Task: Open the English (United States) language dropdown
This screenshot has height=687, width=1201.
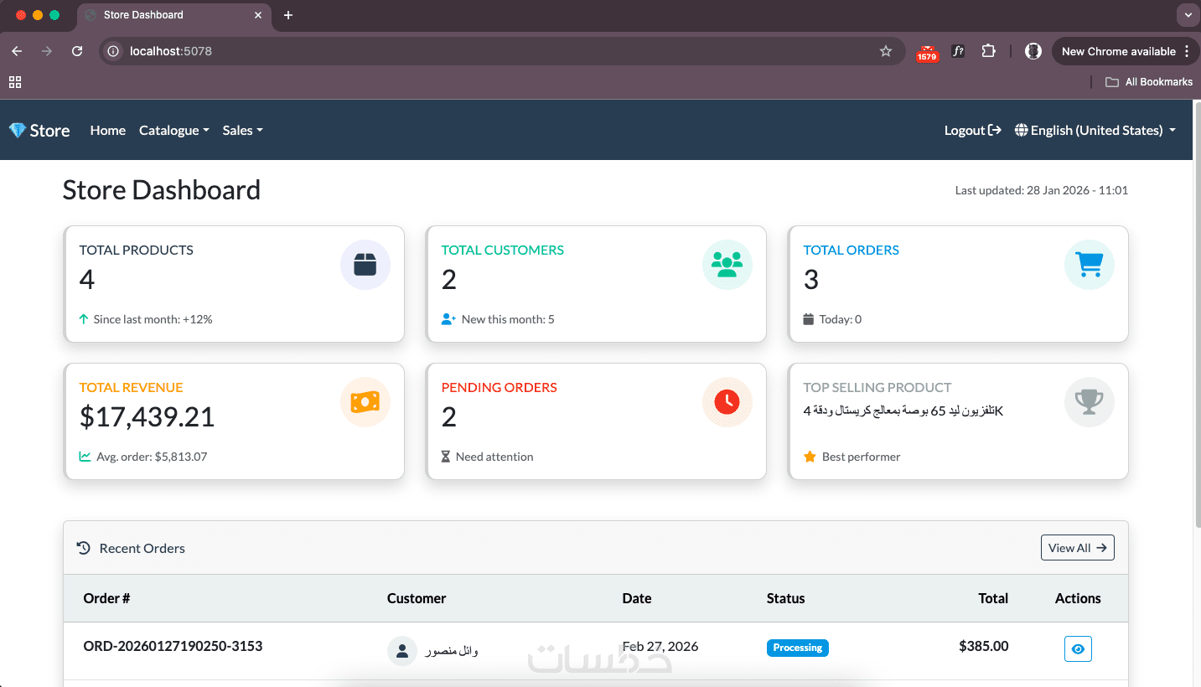Action: [1095, 130]
